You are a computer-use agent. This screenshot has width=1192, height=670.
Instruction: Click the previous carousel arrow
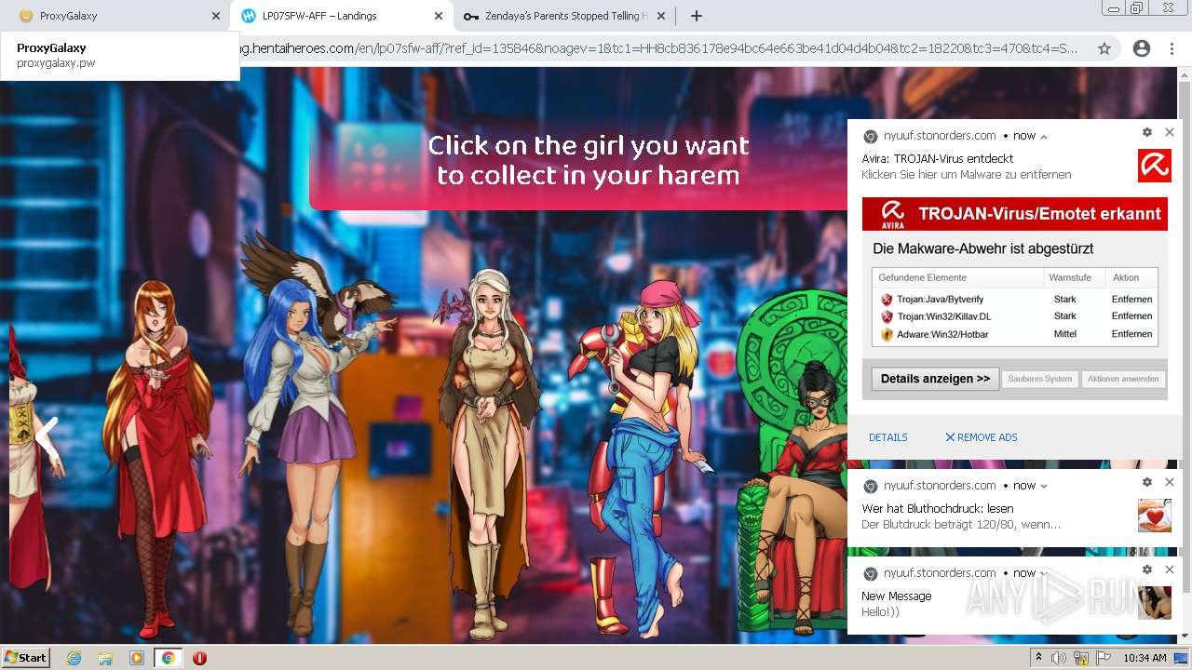(x=47, y=437)
